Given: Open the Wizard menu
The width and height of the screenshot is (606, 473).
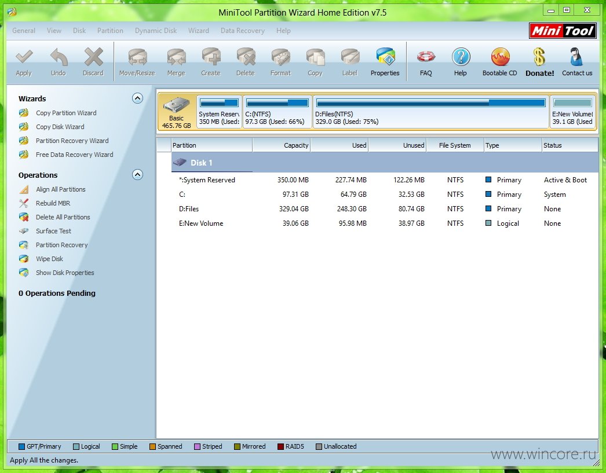Looking at the screenshot, I should pyautogui.click(x=199, y=31).
